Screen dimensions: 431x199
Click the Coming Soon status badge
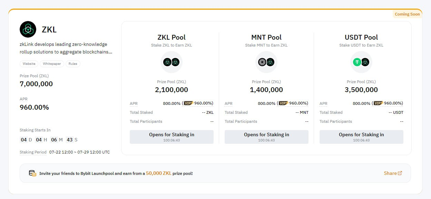pos(407,14)
